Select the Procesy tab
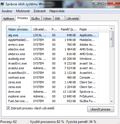Image resolution: width=120 pixels, height=124 pixels. (22, 18)
